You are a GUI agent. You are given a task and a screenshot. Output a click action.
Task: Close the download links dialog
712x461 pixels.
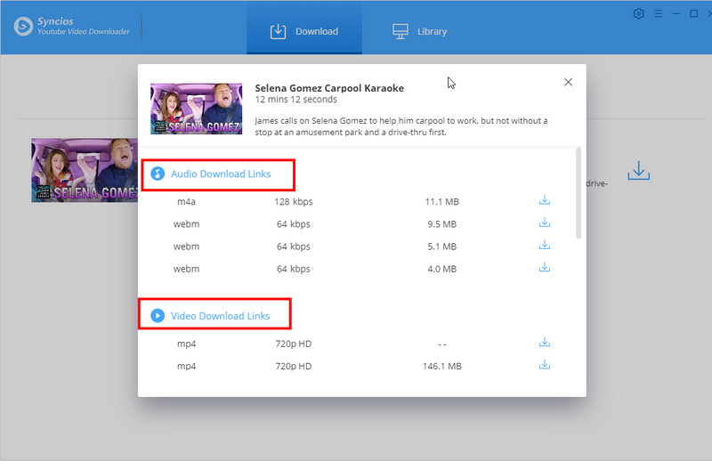click(x=568, y=82)
